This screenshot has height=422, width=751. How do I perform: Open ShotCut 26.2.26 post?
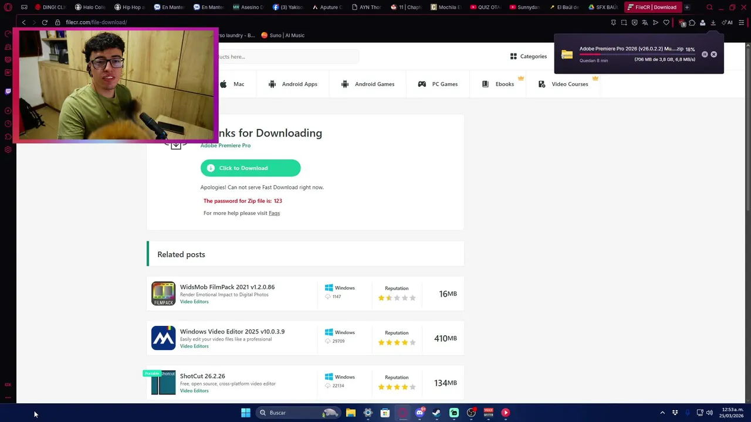coord(202,376)
